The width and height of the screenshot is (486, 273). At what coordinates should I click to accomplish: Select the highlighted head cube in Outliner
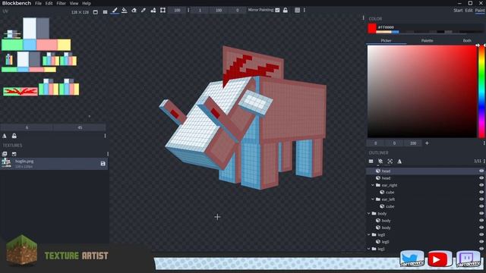[425, 171]
